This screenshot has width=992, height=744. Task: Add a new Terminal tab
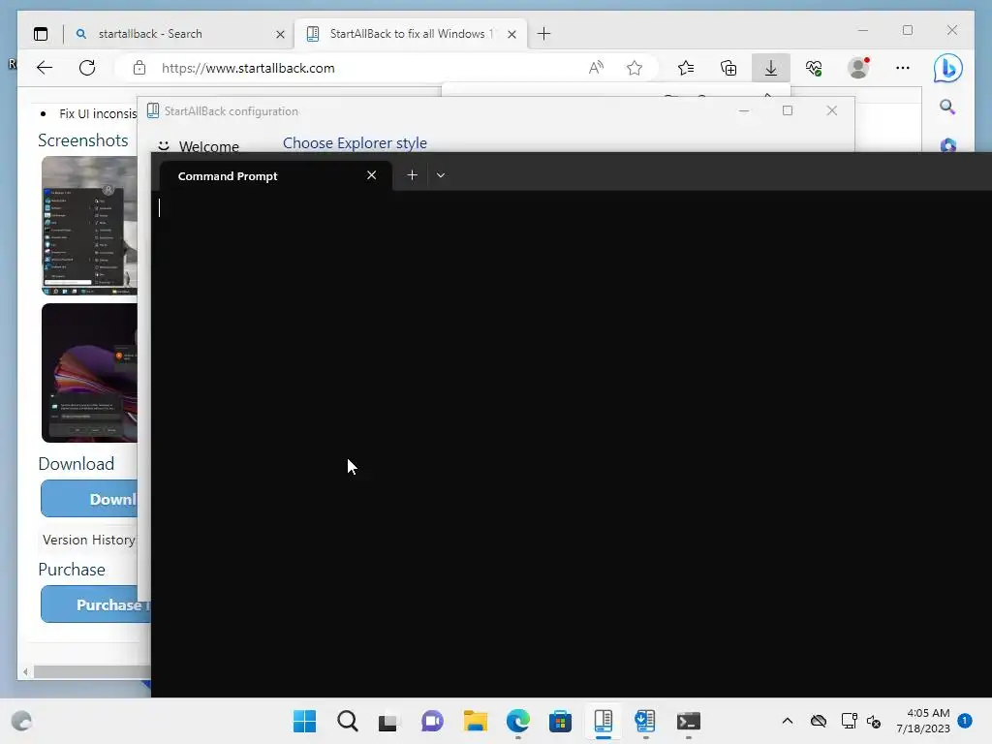click(412, 175)
